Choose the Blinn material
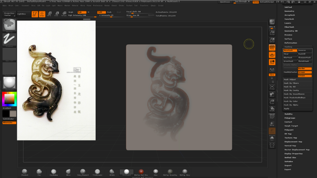 (x=156, y=172)
